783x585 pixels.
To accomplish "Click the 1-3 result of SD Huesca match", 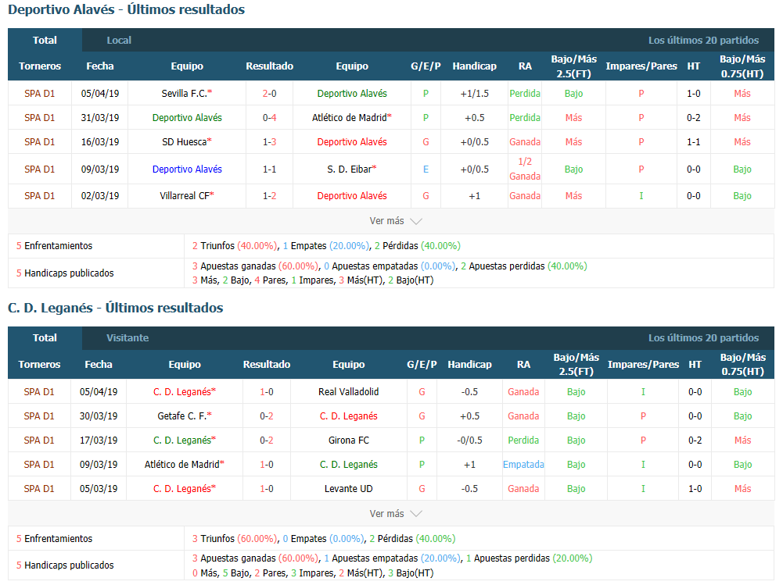I will click(x=270, y=141).
